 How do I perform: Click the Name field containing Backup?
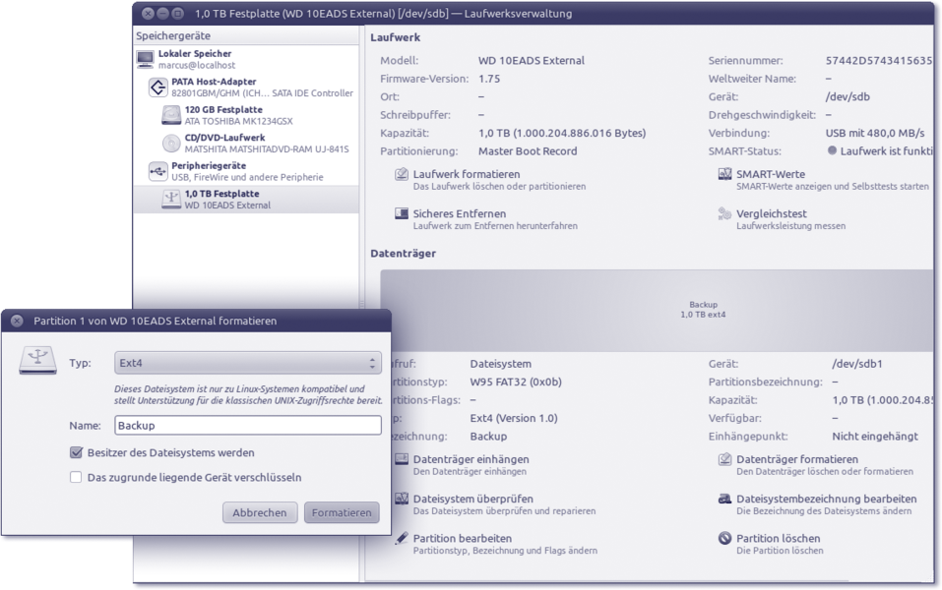click(x=247, y=426)
